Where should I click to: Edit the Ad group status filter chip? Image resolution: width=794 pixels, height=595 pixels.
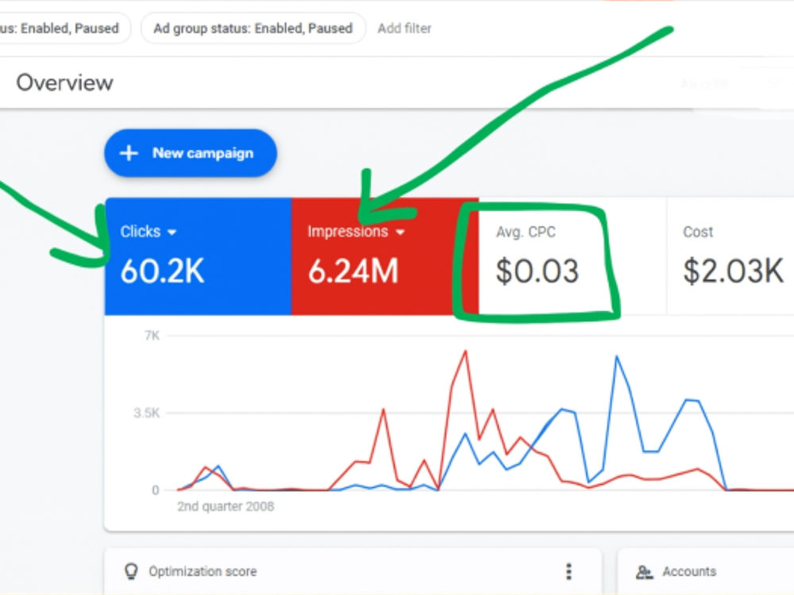click(253, 29)
